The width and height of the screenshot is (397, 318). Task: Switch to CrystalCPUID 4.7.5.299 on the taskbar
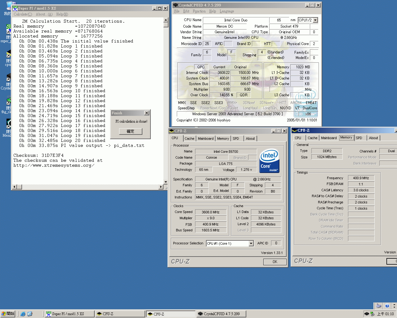pyautogui.click(x=221, y=314)
